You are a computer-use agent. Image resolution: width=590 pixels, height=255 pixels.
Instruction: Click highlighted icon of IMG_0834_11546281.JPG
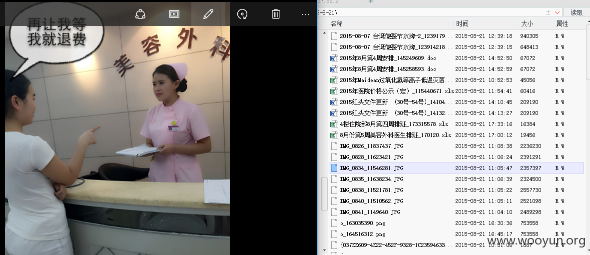point(334,168)
